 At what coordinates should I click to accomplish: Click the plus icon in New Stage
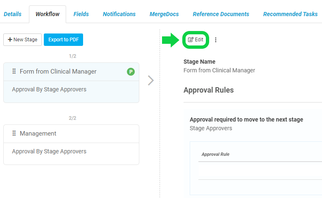click(x=10, y=39)
